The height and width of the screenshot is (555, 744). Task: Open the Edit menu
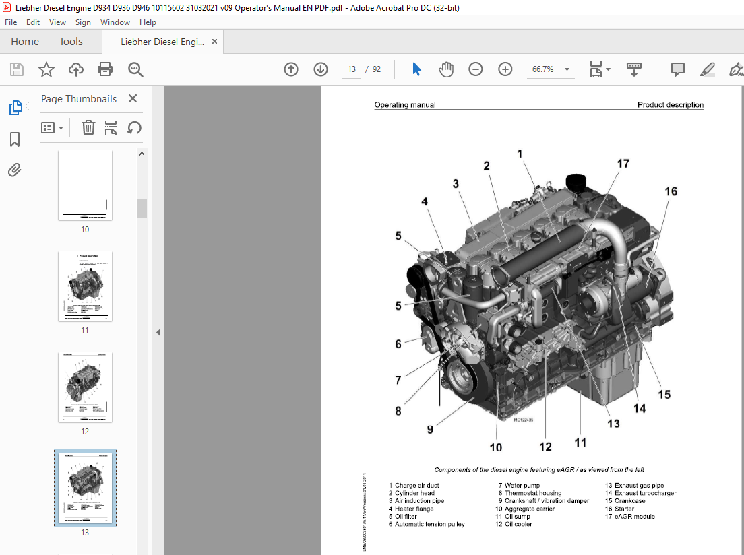pos(33,22)
